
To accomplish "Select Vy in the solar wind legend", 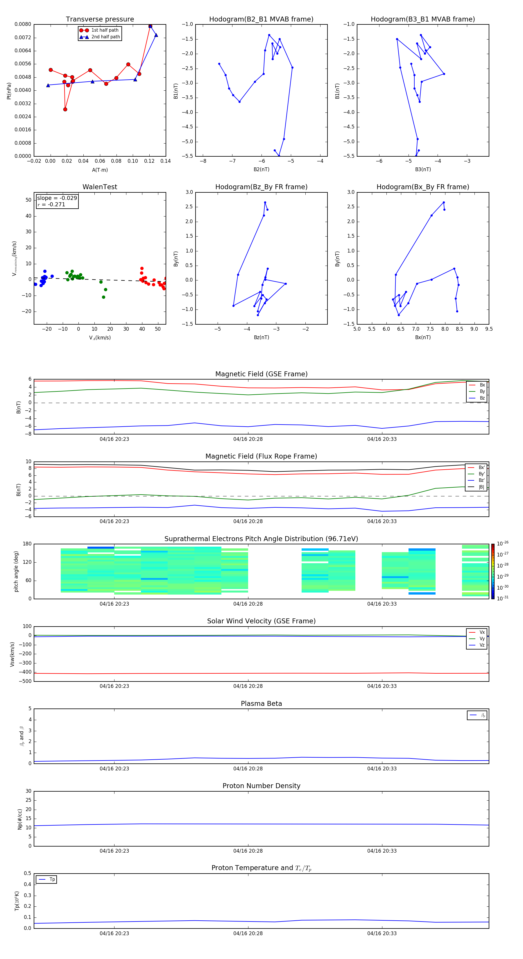I will (477, 639).
